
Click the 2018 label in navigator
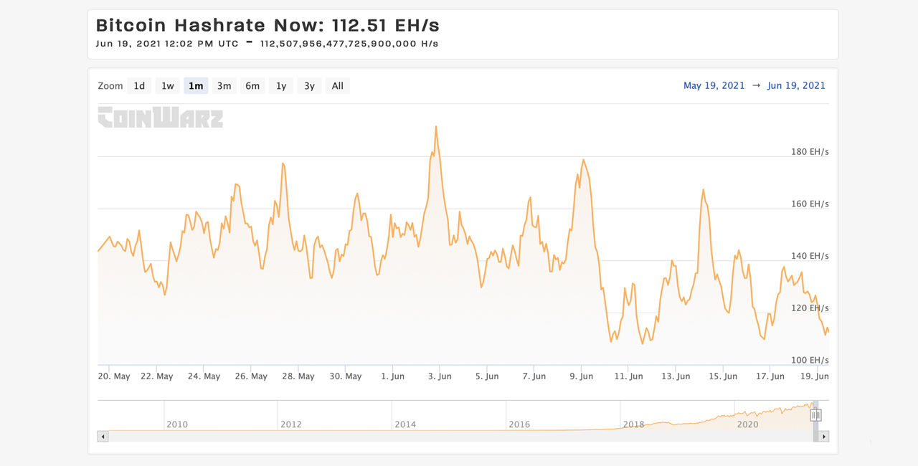point(633,424)
